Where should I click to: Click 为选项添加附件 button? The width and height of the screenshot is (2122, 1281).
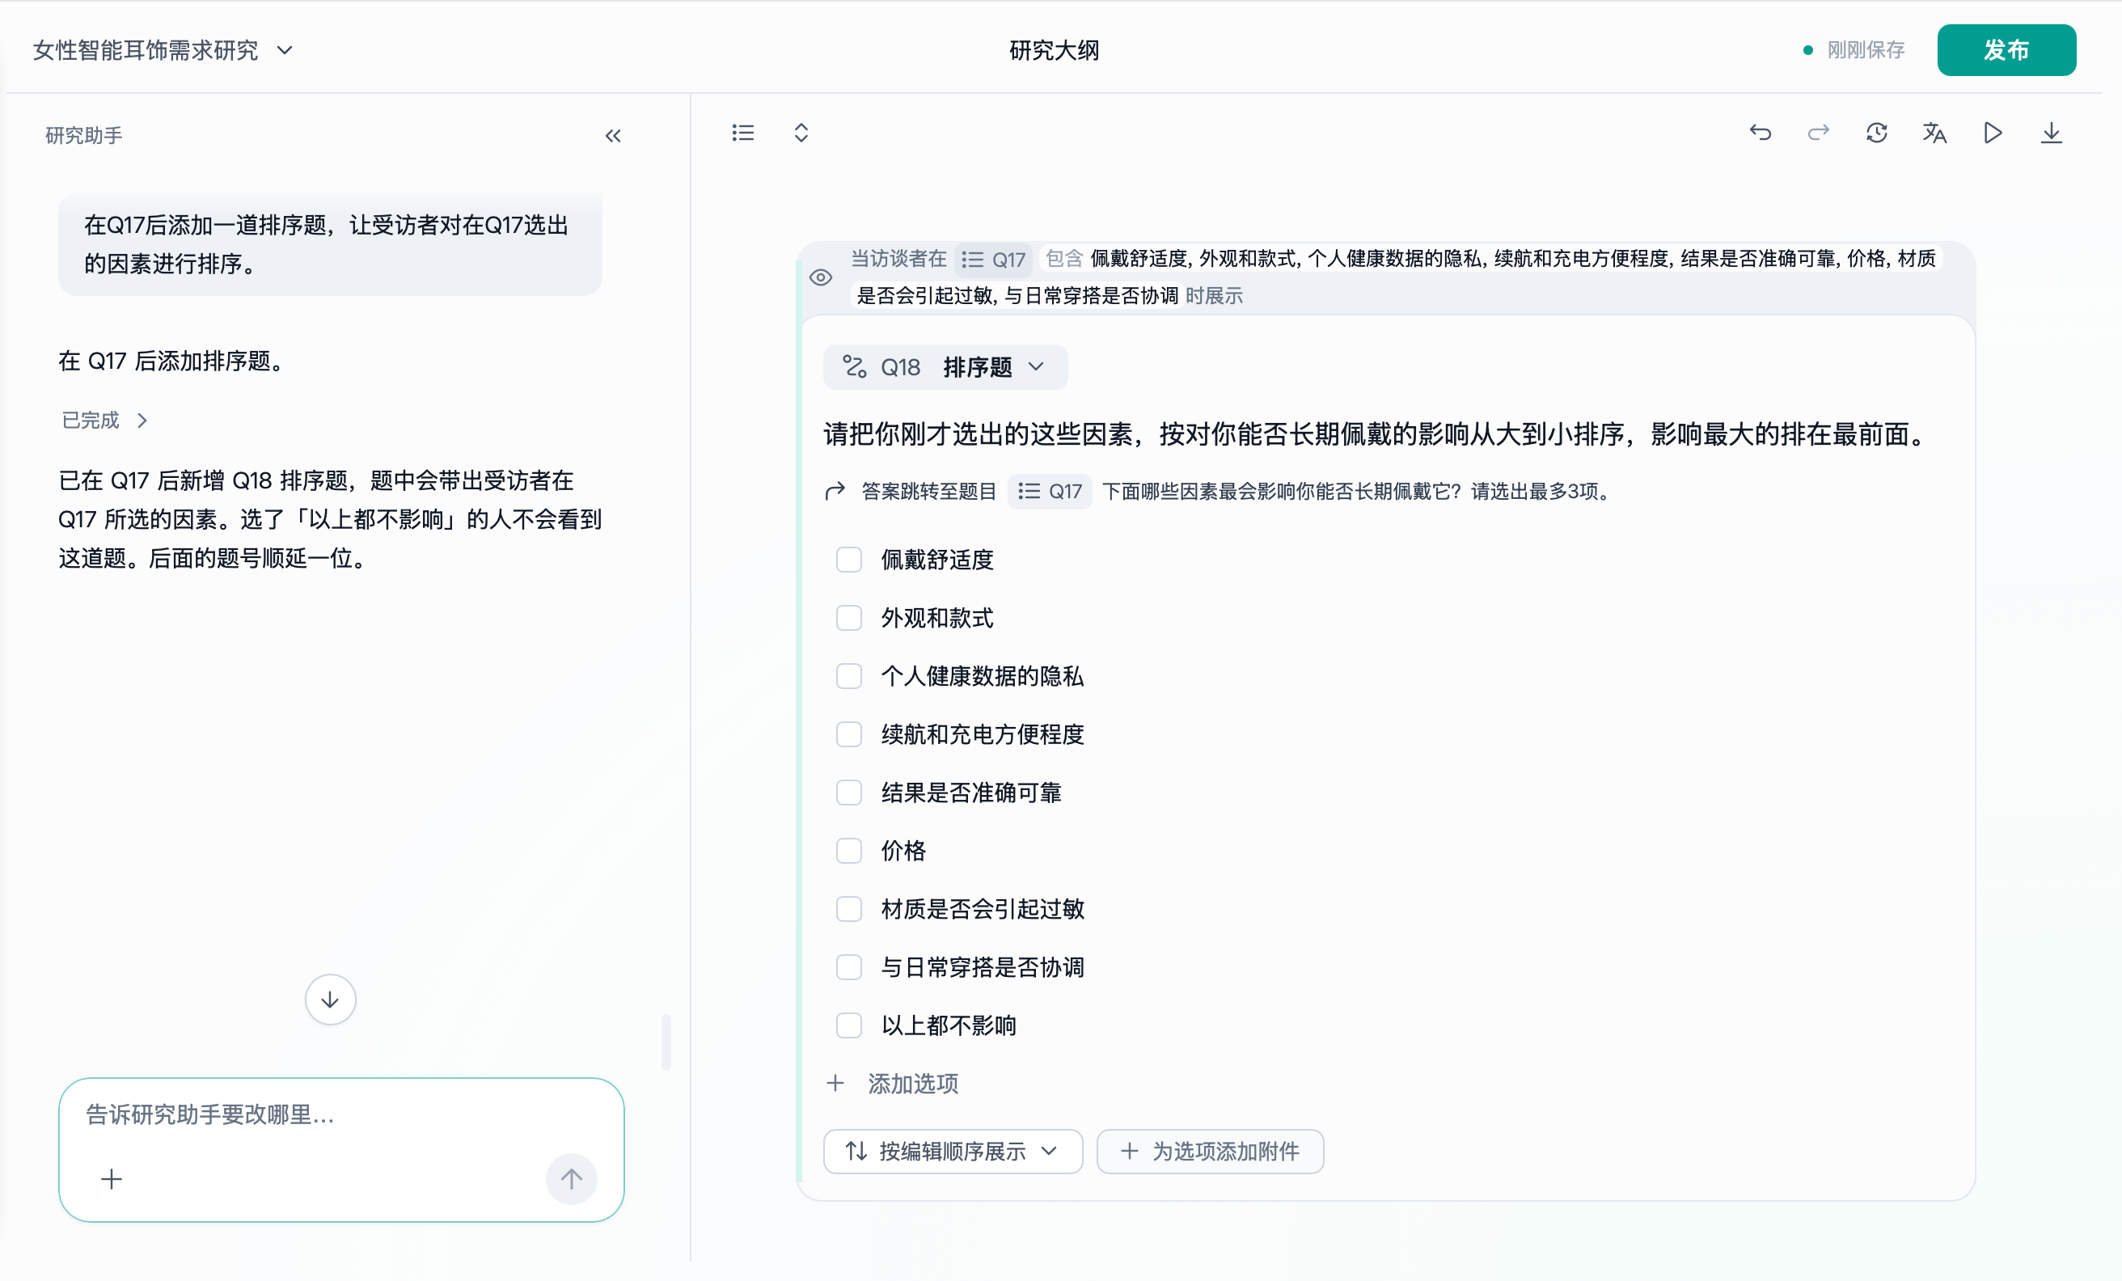tap(1210, 1152)
